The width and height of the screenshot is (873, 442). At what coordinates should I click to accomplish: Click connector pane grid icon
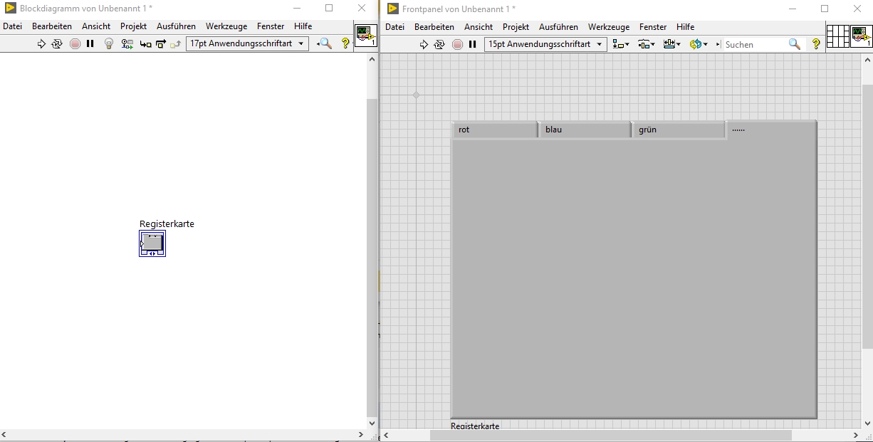(838, 36)
